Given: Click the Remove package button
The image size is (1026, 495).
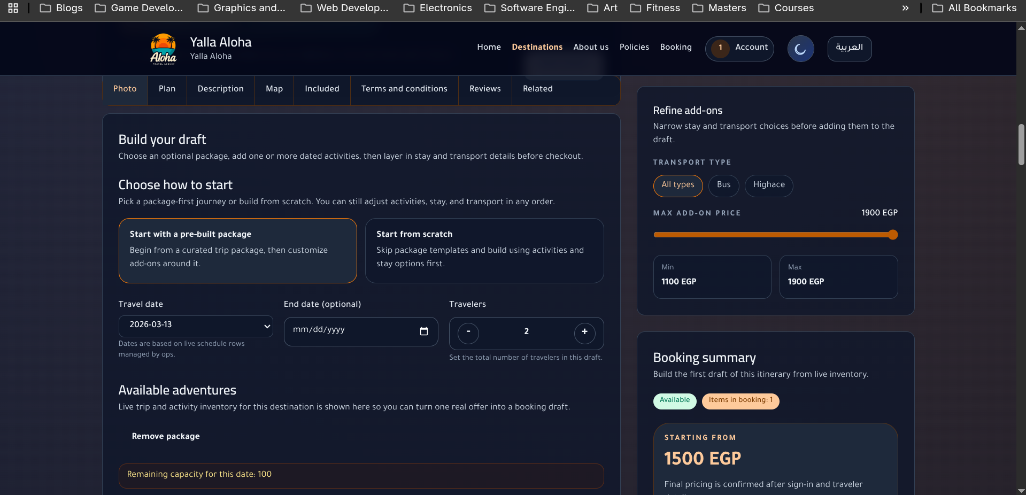Looking at the screenshot, I should coord(166,437).
